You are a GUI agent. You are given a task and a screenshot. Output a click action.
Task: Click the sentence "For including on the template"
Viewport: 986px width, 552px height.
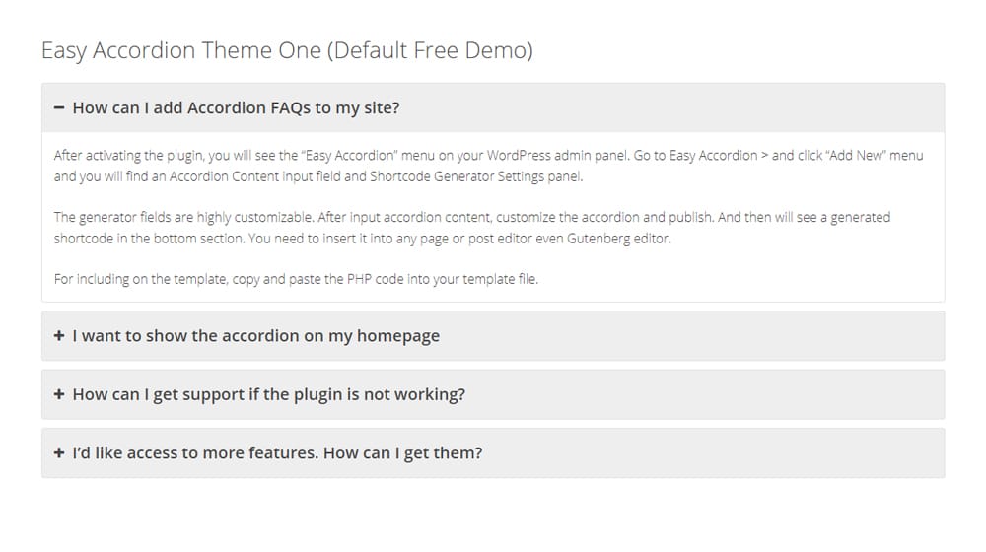tap(296, 279)
